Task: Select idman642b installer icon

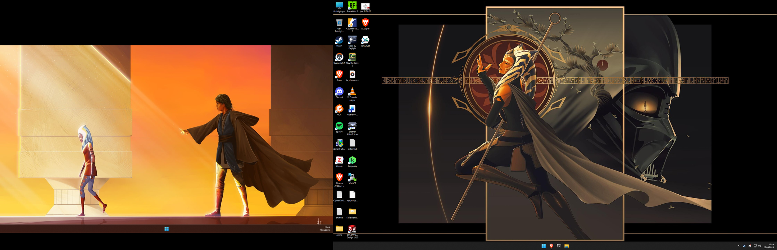Action: coord(339,145)
